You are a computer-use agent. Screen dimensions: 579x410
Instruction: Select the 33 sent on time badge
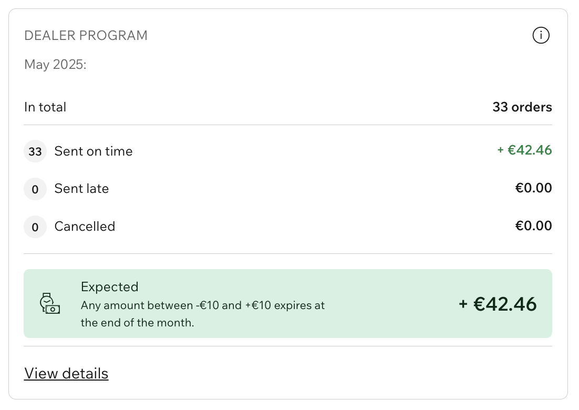pyautogui.click(x=35, y=151)
